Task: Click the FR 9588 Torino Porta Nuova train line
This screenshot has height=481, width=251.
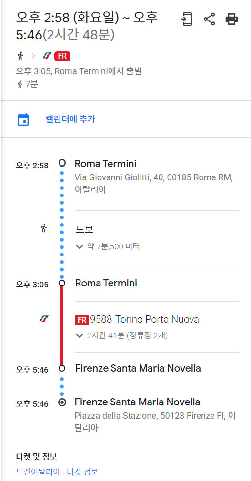Action: (x=137, y=319)
